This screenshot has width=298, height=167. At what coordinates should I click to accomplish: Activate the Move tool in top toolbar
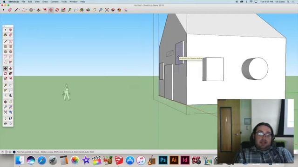[51, 10]
